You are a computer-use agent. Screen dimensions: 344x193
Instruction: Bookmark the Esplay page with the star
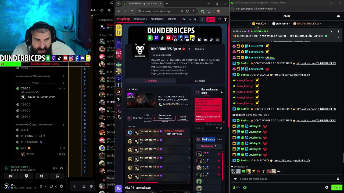pos(193,11)
